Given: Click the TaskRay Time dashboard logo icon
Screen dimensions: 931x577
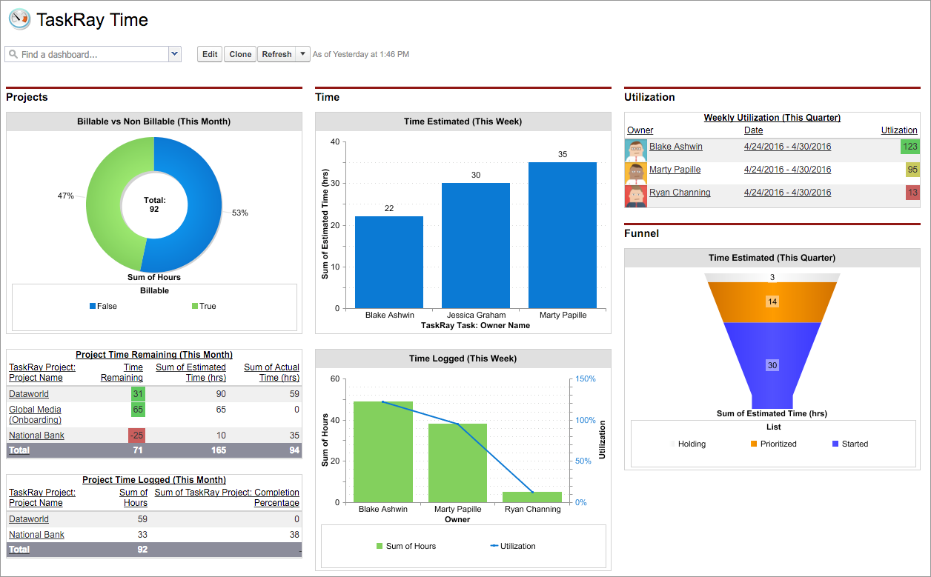Looking at the screenshot, I should (19, 19).
